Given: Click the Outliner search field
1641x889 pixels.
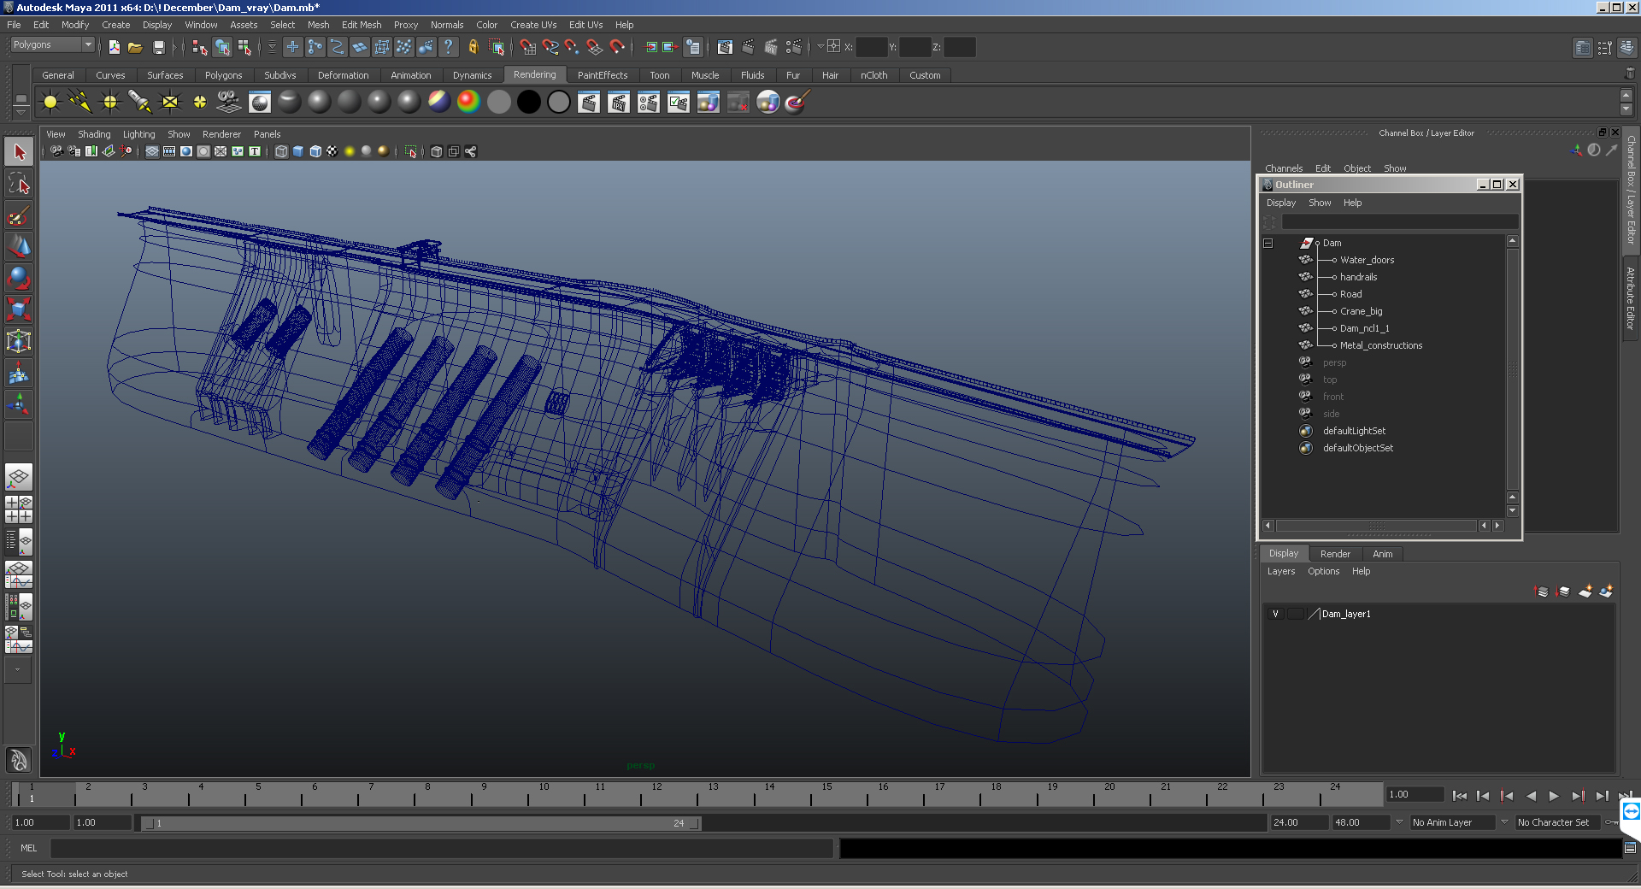Looking at the screenshot, I should point(1399,222).
